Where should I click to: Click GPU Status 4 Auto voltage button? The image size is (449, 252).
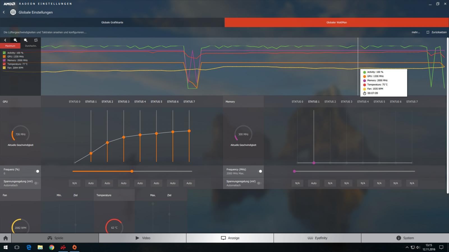pyautogui.click(x=140, y=183)
